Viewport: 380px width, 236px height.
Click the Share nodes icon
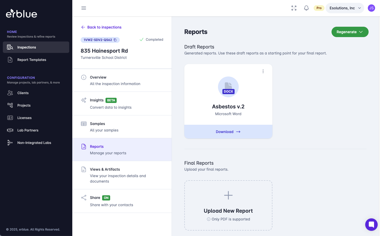tap(84, 198)
